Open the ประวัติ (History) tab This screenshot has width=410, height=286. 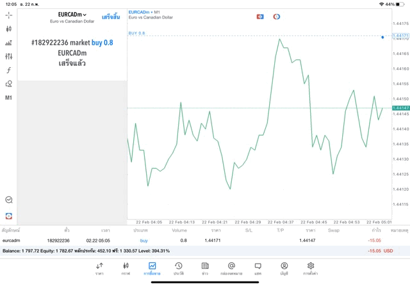pos(179,268)
